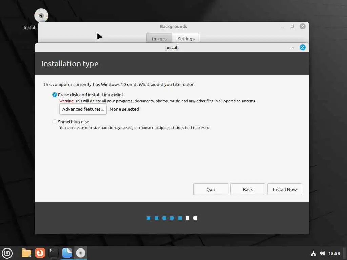Switch to the Backgrounds window taskbar item
This screenshot has height=260, width=347.
click(67, 253)
